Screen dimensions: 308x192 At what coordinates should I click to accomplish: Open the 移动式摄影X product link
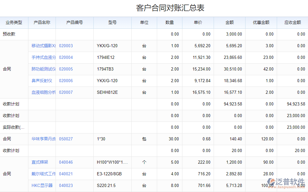[44, 46]
